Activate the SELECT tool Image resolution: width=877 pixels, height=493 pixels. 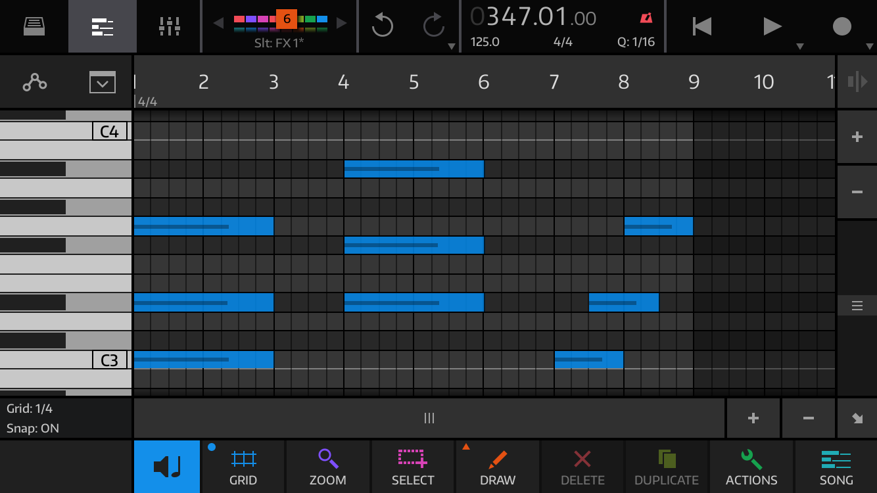point(412,467)
